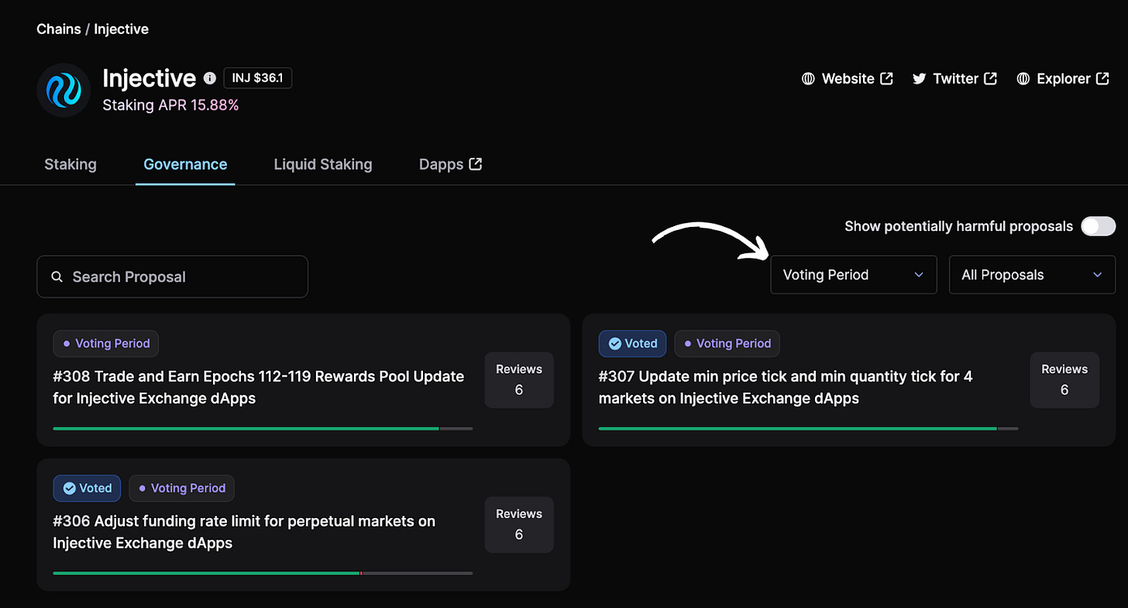Open the Voting Period filter dropdown
The image size is (1128, 608).
(854, 275)
